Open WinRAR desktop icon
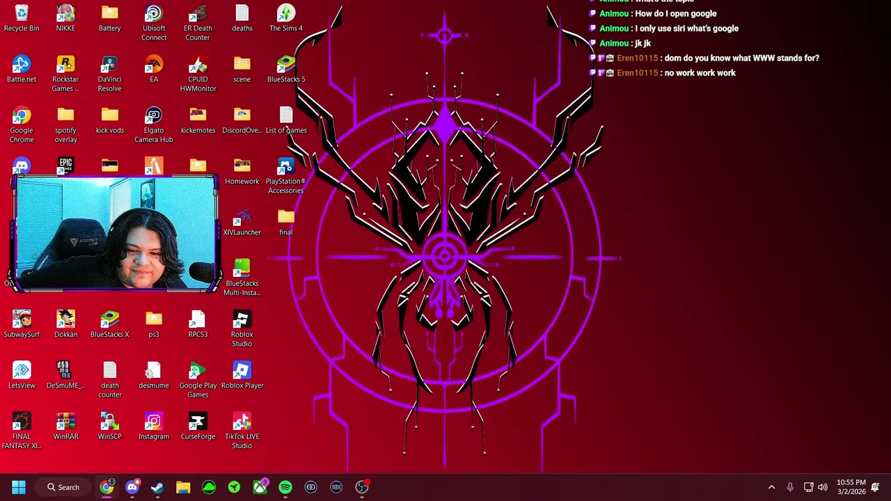Screen dimensions: 891x501 [x=65, y=427]
